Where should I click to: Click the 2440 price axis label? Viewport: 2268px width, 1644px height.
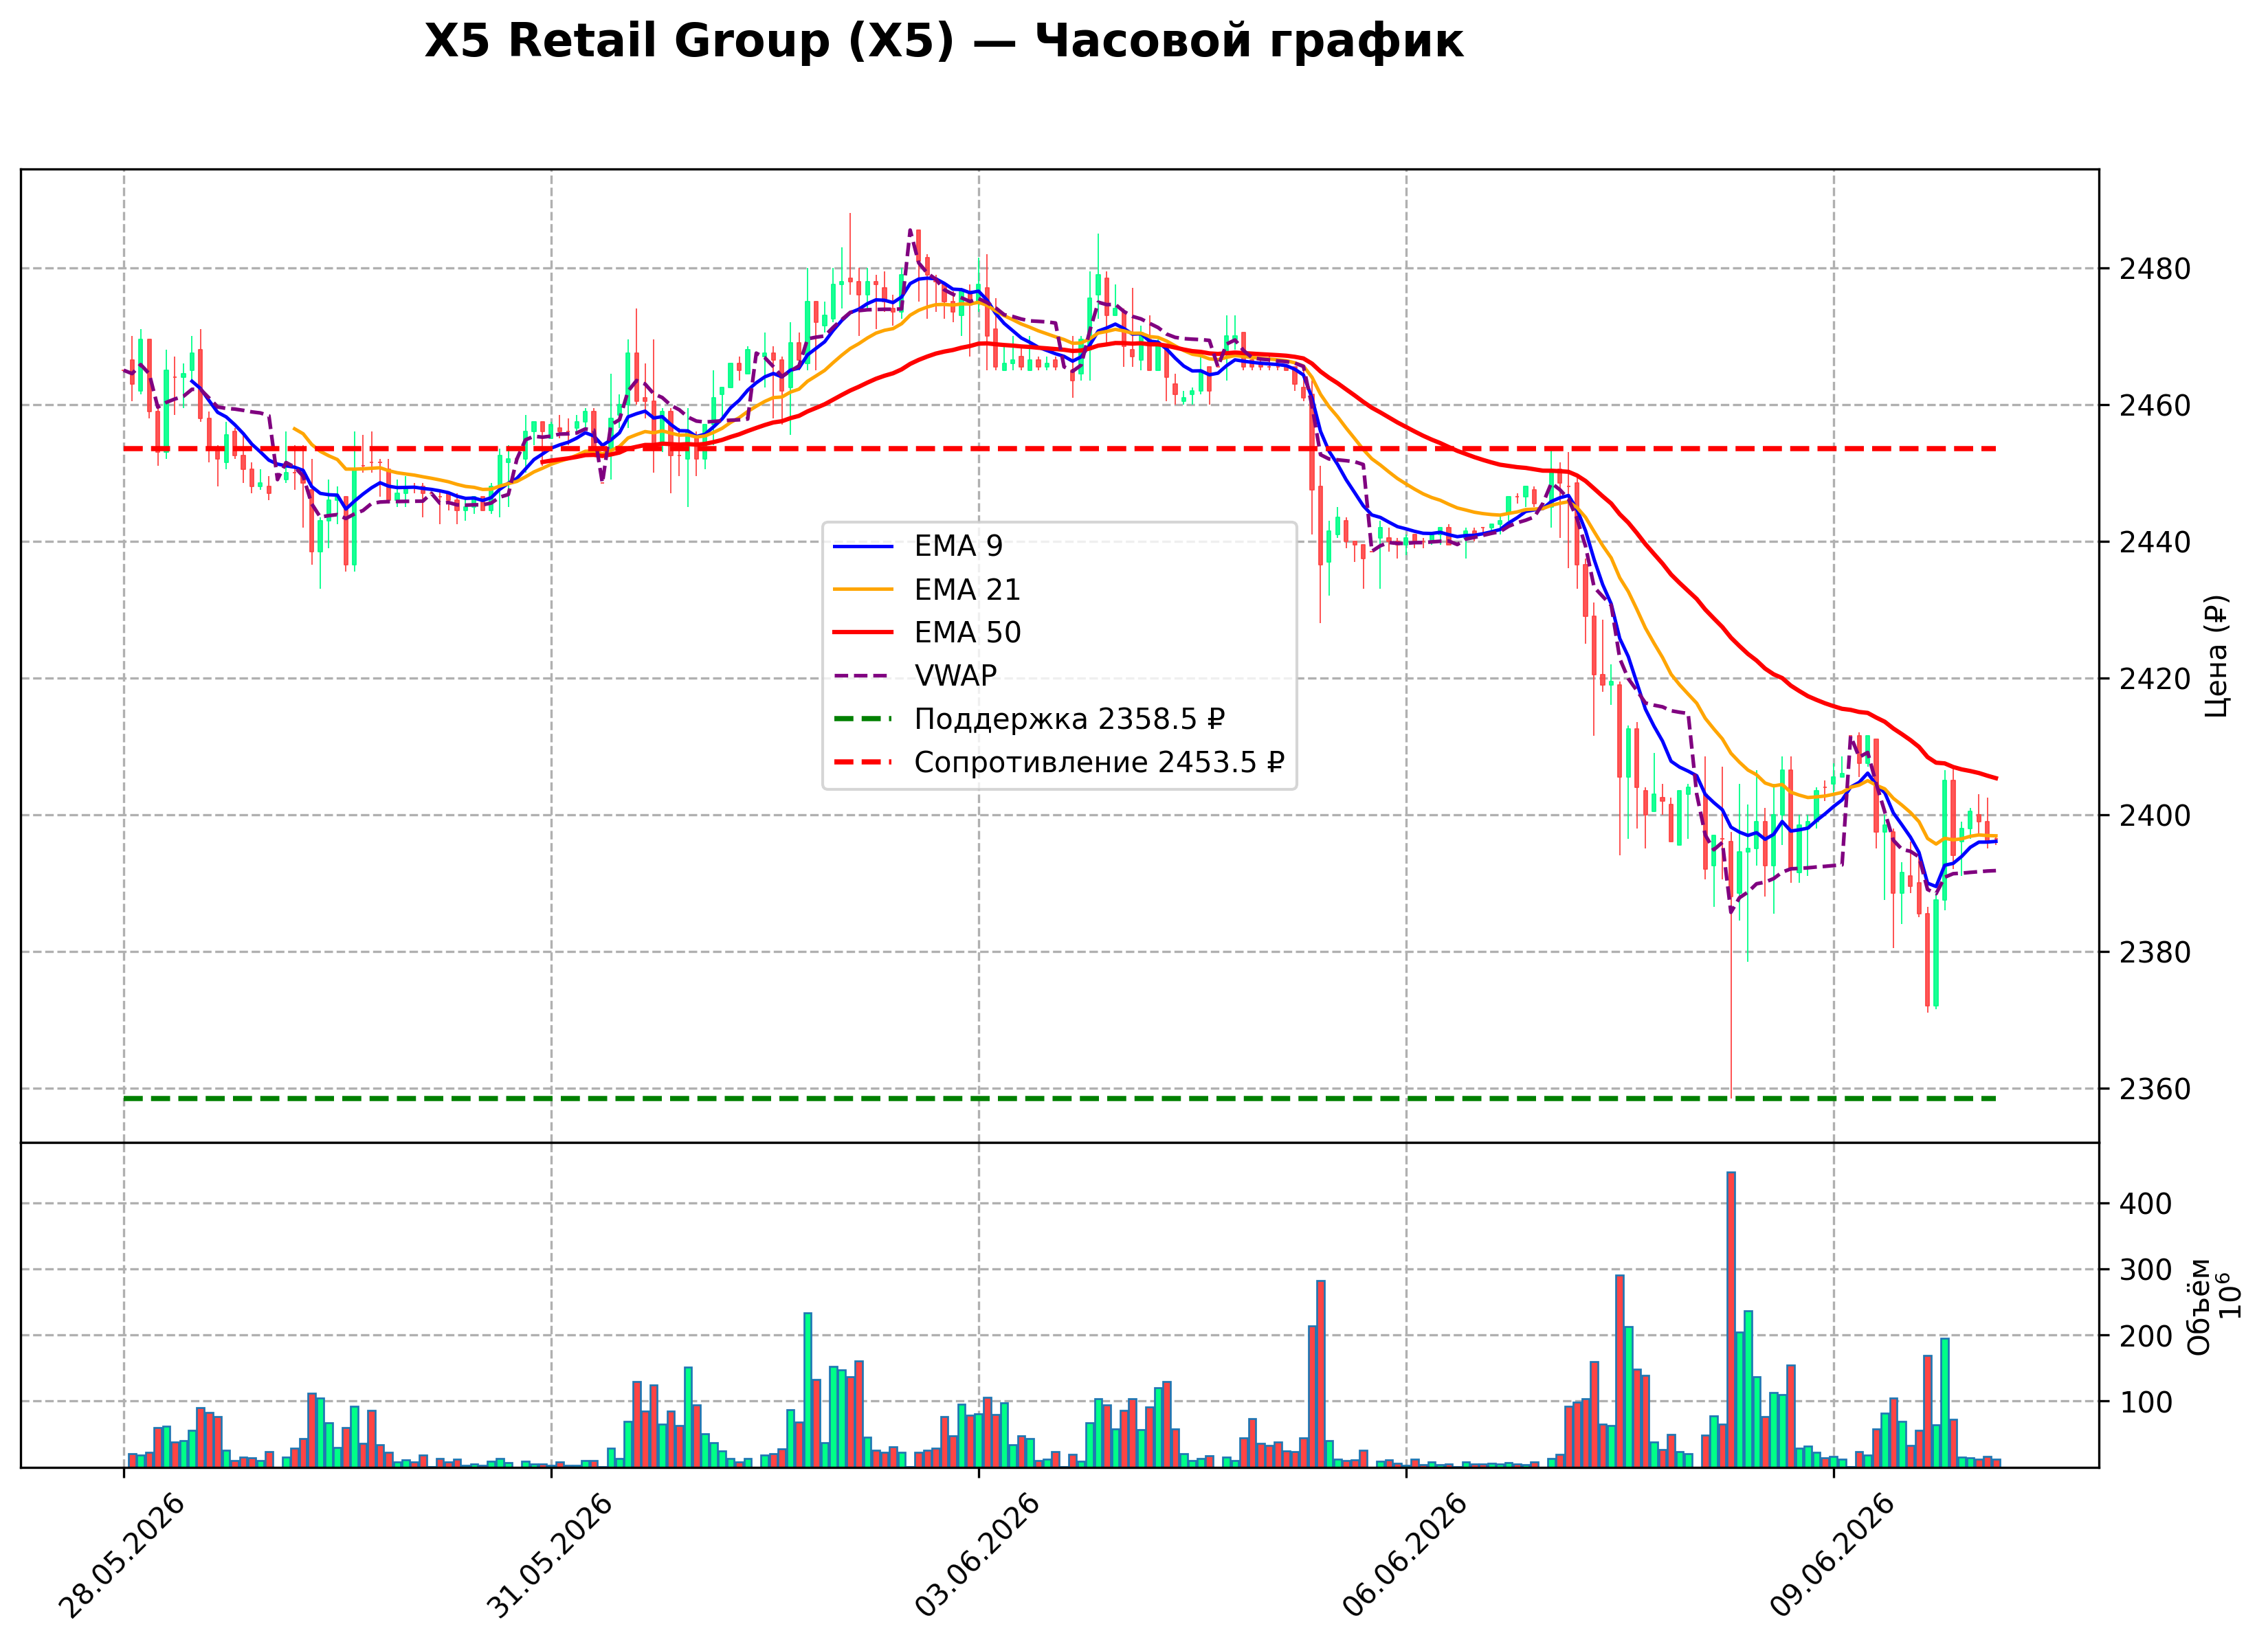[x=2155, y=543]
